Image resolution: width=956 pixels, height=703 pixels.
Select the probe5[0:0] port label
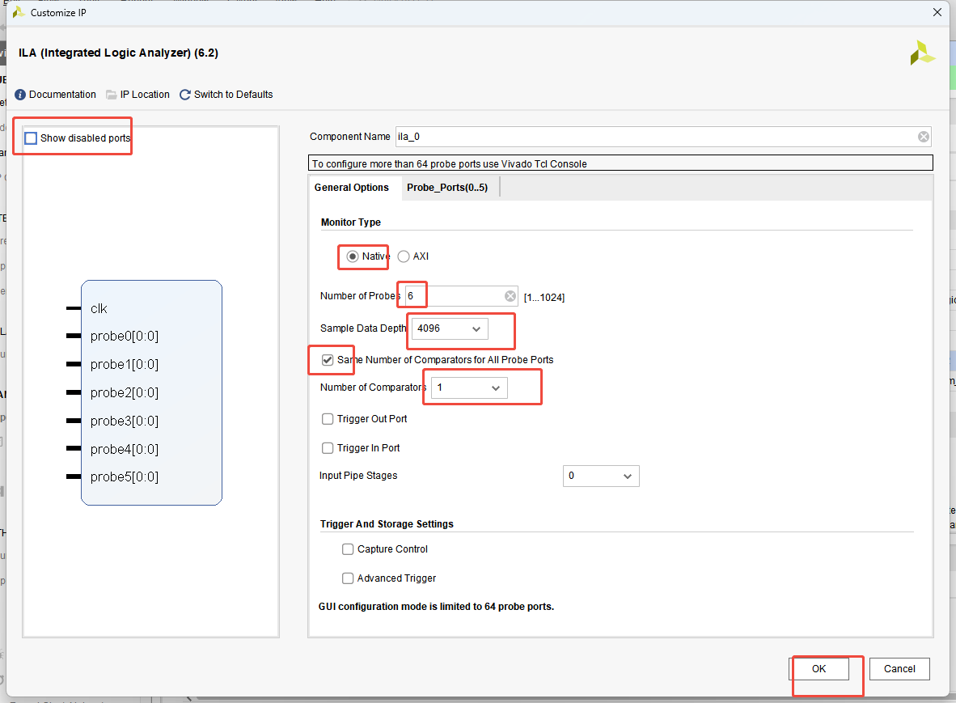(x=125, y=476)
